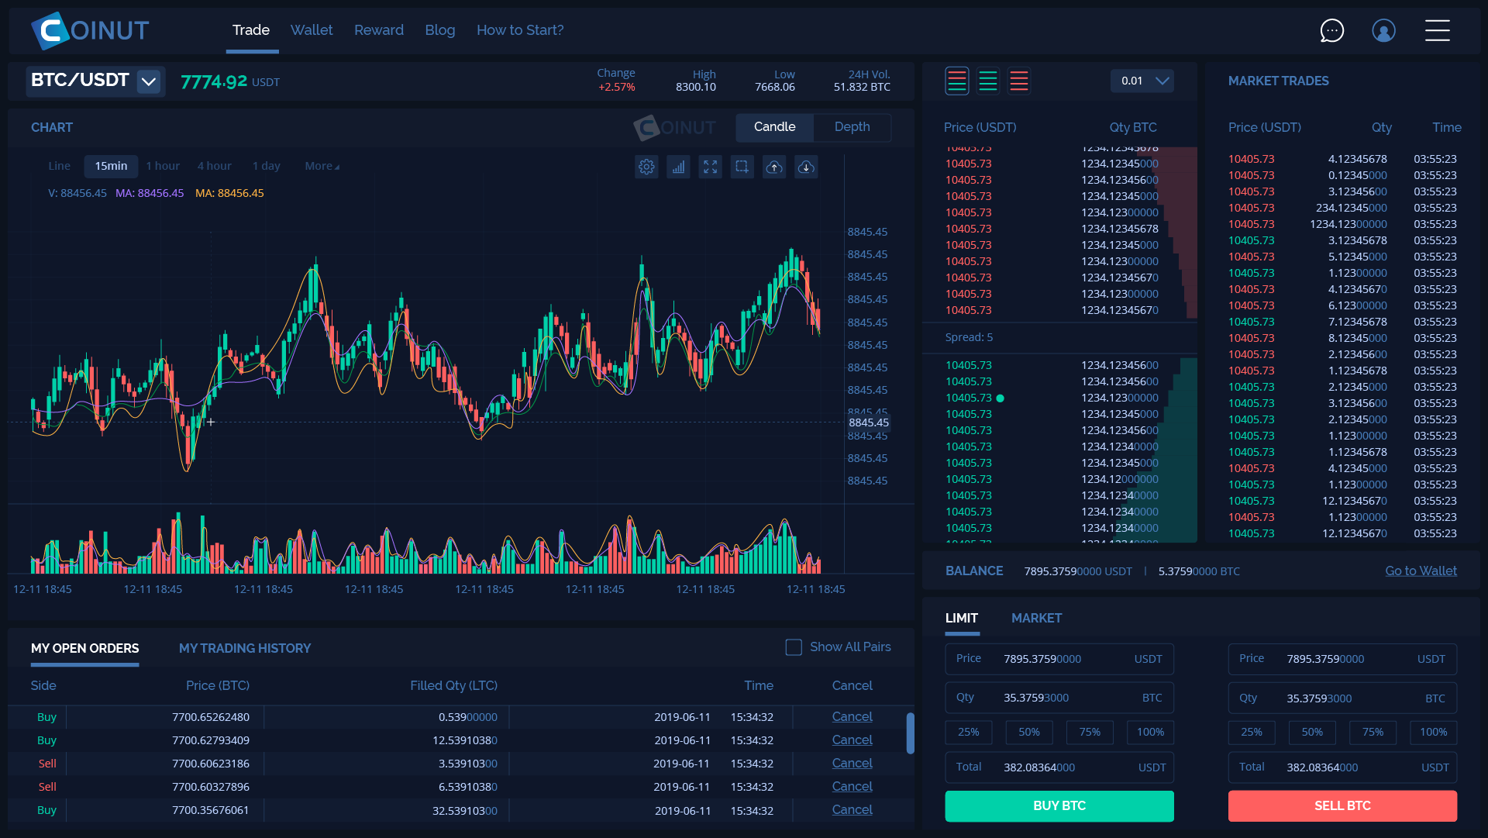Switch to Depth chart view
The width and height of the screenshot is (1488, 838).
click(x=852, y=127)
